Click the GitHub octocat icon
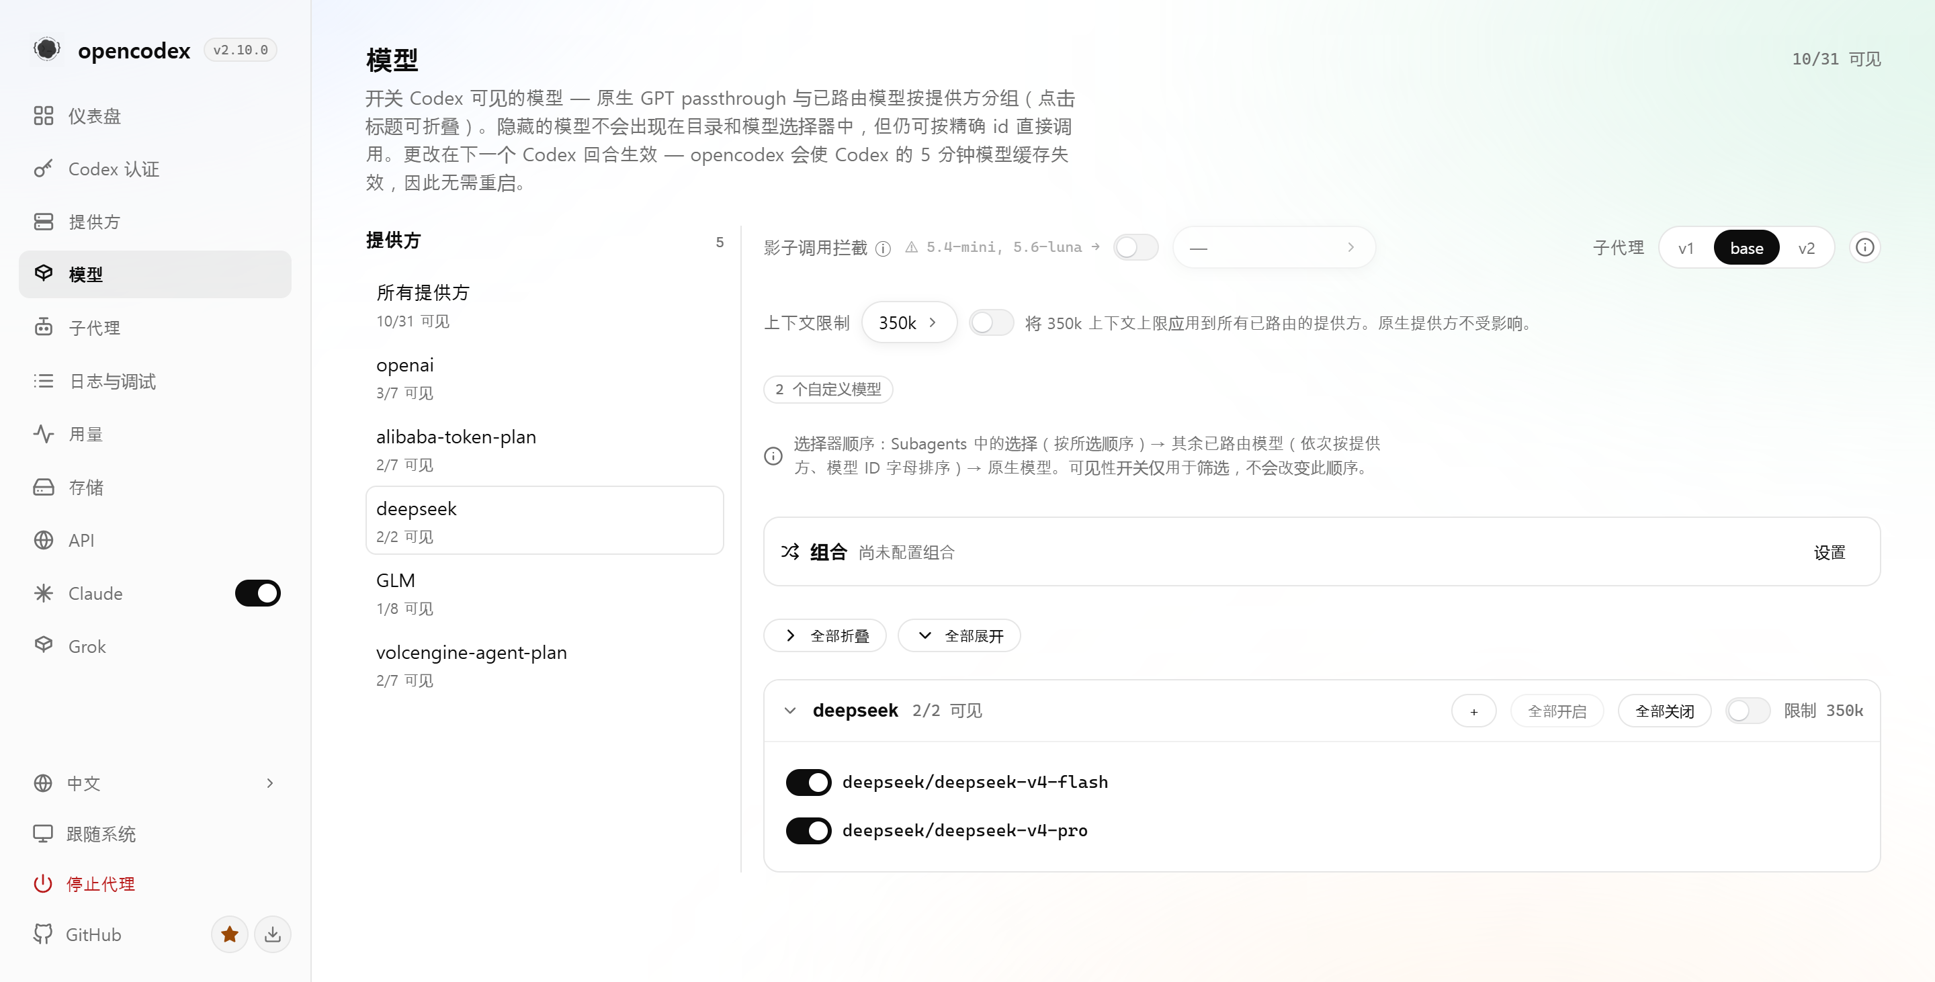Viewport: 1935px width, 982px height. (x=43, y=934)
